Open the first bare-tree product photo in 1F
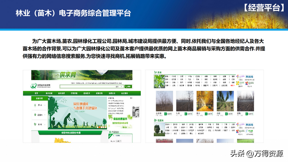The image size is (288, 162). pyautogui.click(x=164, y=101)
